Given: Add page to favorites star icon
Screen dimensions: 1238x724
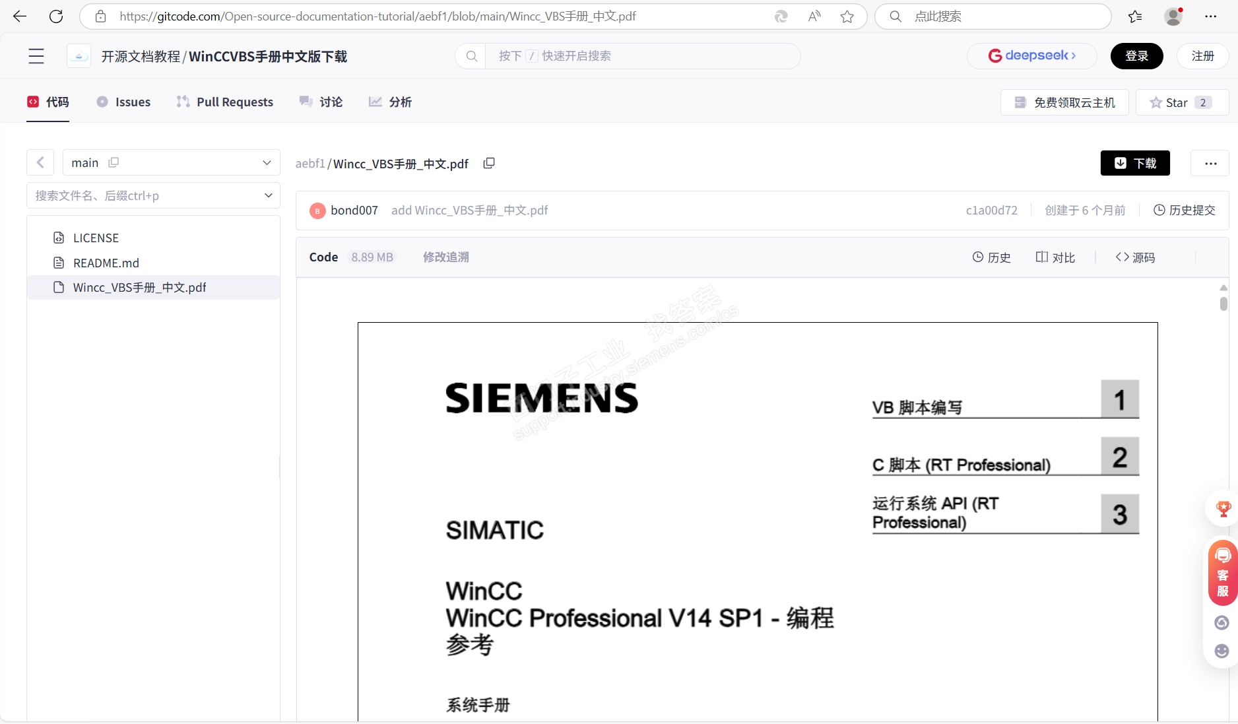Looking at the screenshot, I should (x=847, y=16).
